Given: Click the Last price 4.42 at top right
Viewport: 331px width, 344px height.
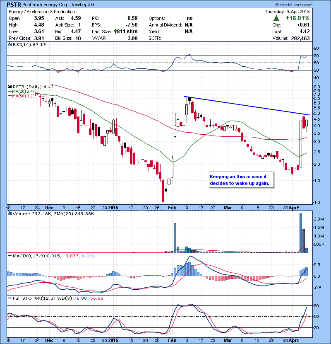Looking at the screenshot, I should (x=305, y=31).
